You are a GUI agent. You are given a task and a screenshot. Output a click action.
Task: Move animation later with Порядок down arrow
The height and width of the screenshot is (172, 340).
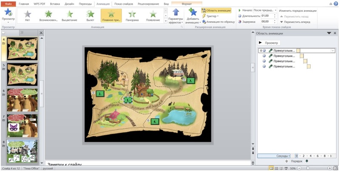coord(306,161)
